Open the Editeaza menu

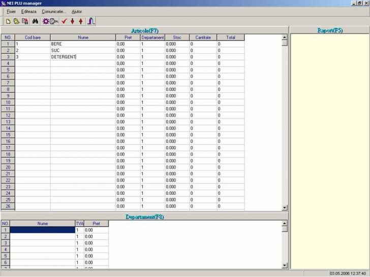click(x=28, y=11)
